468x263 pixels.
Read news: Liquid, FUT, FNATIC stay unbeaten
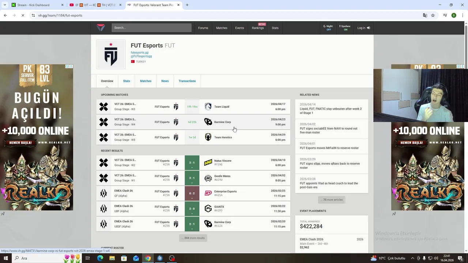[332, 109]
